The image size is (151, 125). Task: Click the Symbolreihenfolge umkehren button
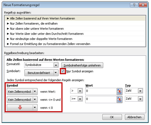click(82, 65)
